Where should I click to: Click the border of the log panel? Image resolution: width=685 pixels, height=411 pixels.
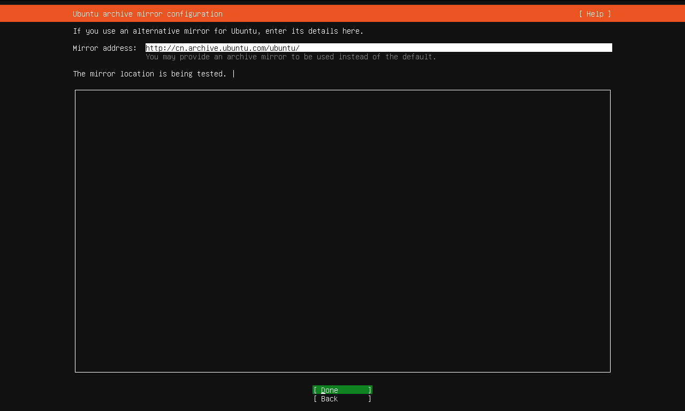(x=342, y=90)
